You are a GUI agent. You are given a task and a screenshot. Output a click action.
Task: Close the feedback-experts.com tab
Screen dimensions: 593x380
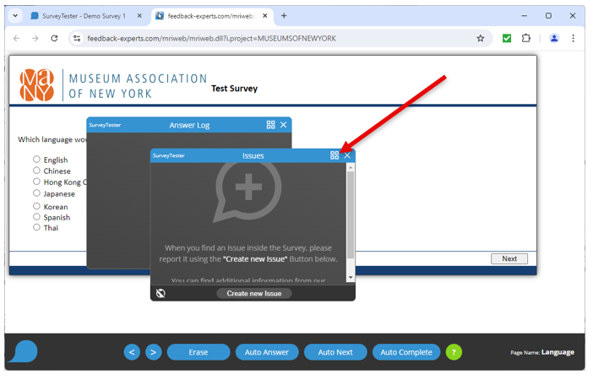[x=265, y=16]
